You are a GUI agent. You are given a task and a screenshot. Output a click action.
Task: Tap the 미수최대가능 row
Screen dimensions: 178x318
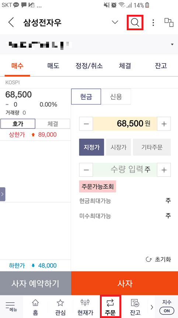click(x=125, y=216)
